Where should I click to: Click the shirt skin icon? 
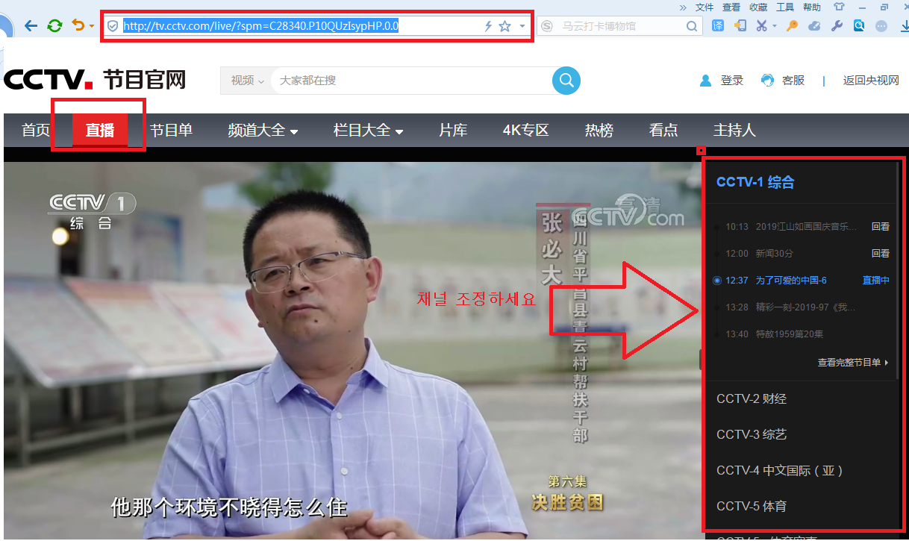tap(840, 7)
